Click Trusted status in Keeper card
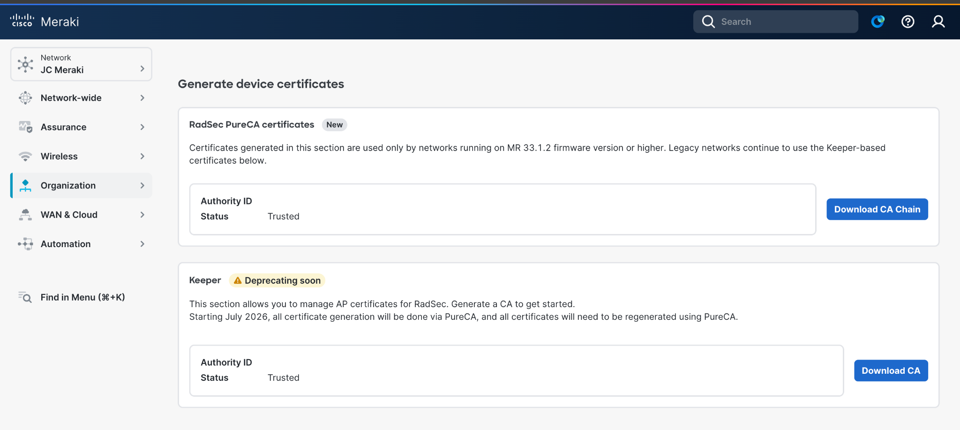Screen dimensions: 960x430 [x=284, y=377]
